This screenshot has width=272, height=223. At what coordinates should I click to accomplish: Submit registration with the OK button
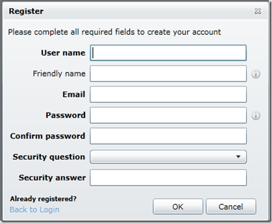pyautogui.click(x=178, y=207)
